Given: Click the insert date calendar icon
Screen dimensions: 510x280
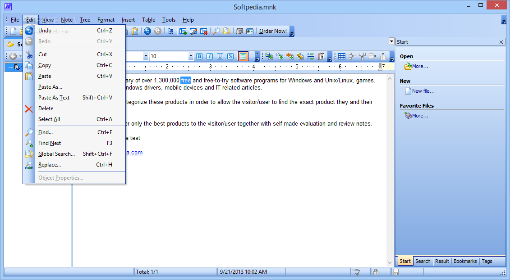Looking at the screenshot, I should coord(321,56).
